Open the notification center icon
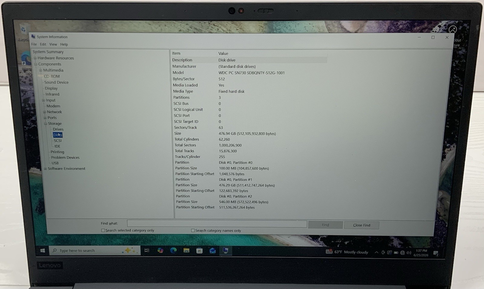The width and height of the screenshot is (484, 289). (x=436, y=253)
